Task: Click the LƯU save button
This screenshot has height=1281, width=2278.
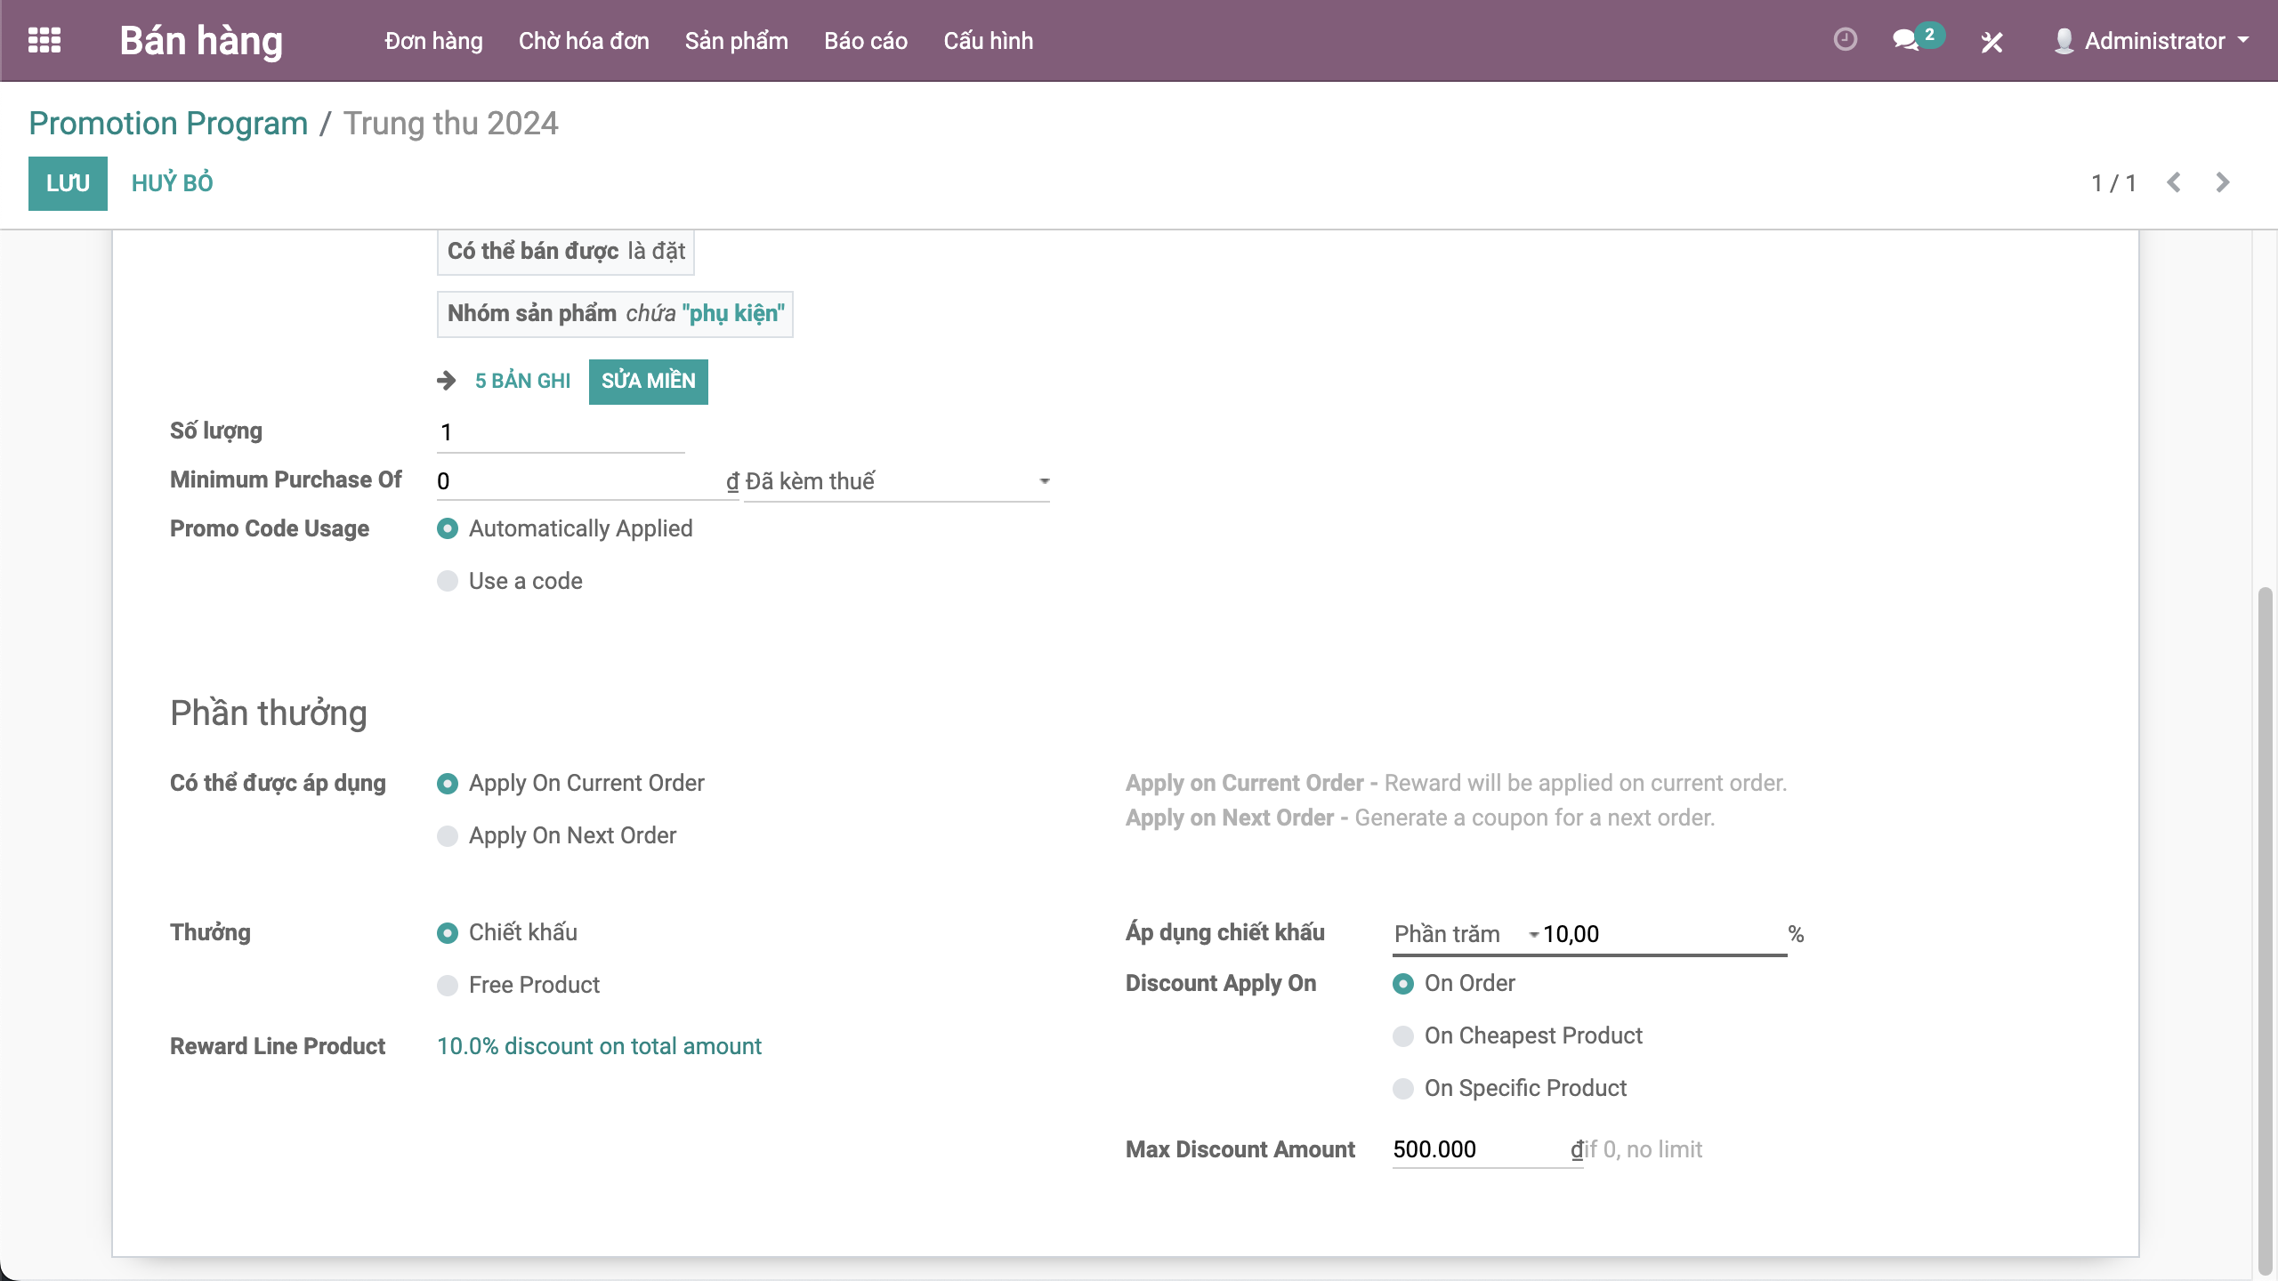Action: 68,183
